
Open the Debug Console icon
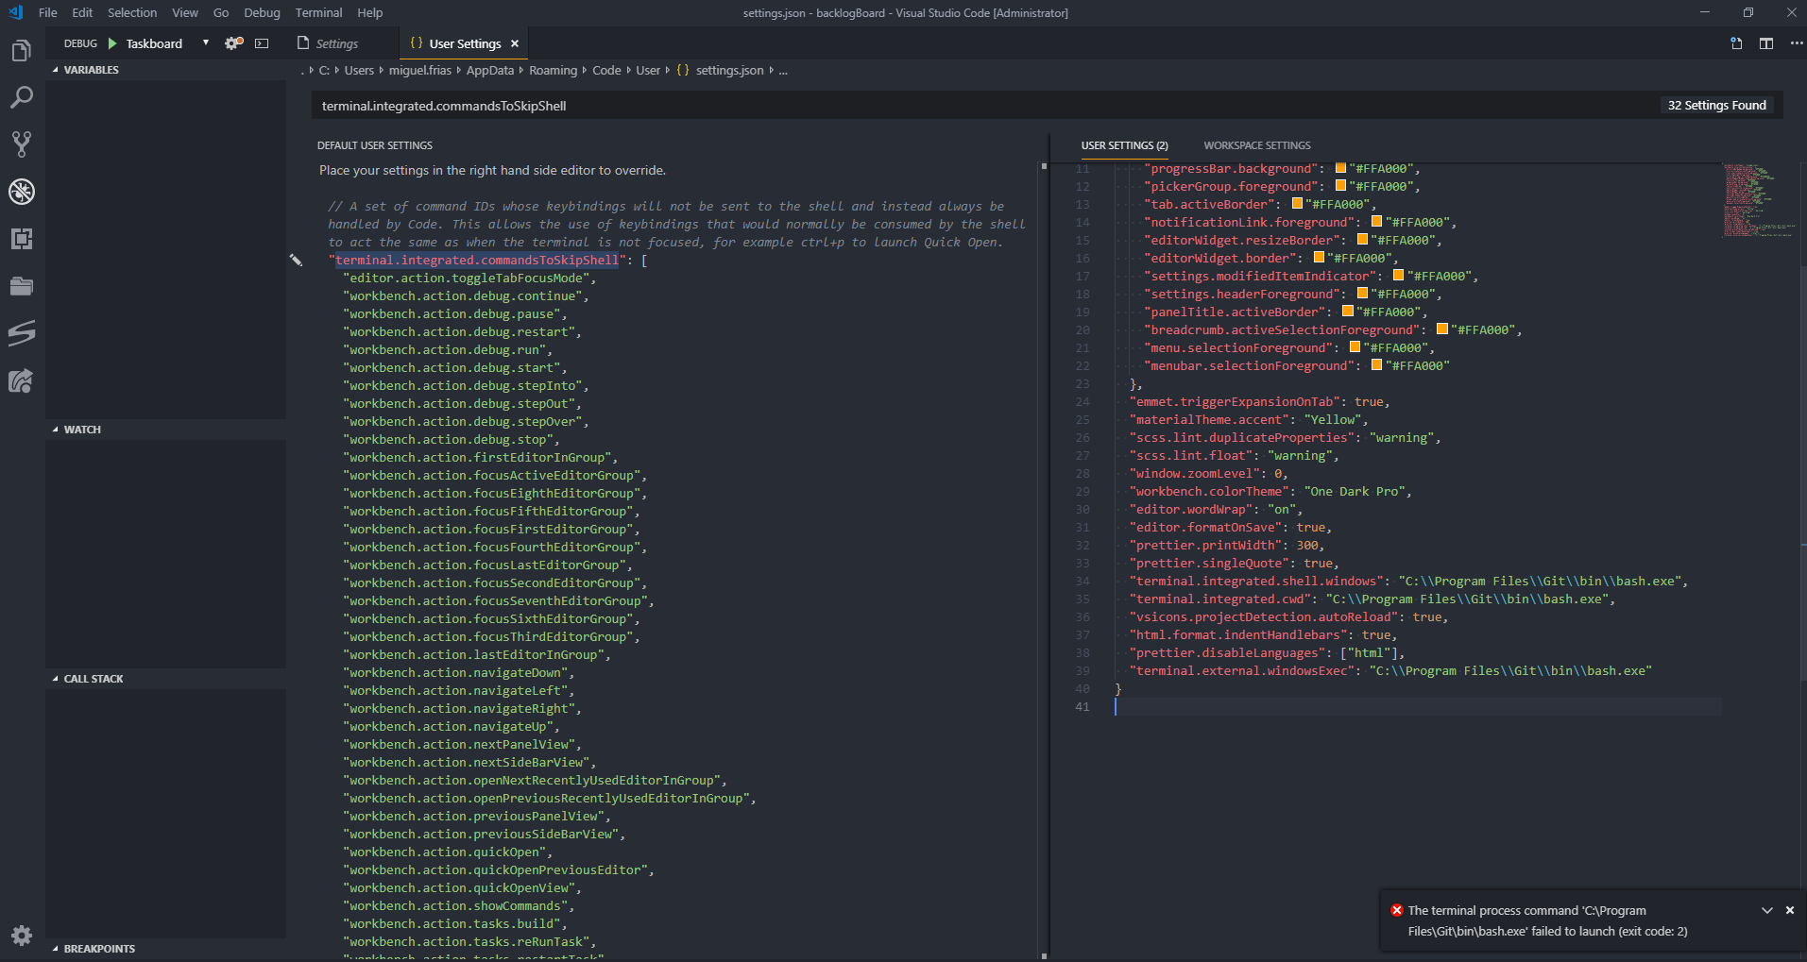click(x=262, y=43)
